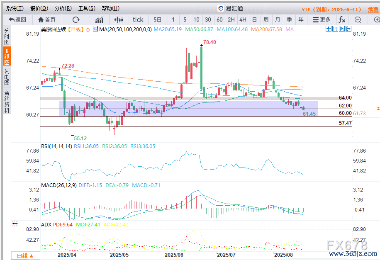
Task: Expand the 更多 more options menu
Action: [322, 19]
